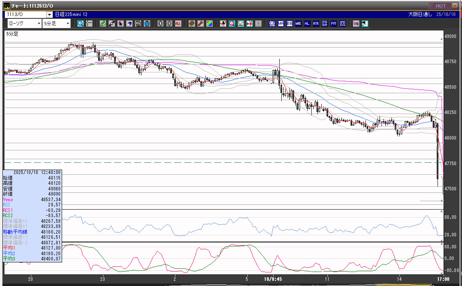Viewport: 462px width, 286px height.
Task: Click the 17:00 label on time axis
Action: coord(443,279)
